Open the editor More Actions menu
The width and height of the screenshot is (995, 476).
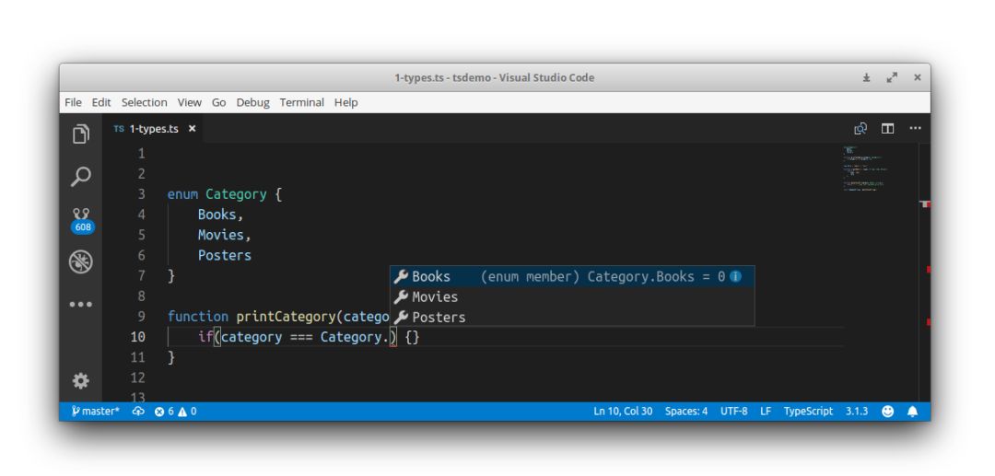click(914, 129)
